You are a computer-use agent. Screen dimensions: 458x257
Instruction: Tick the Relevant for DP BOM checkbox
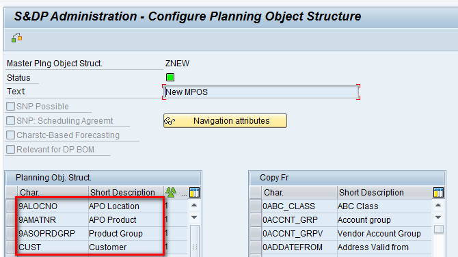coord(10,149)
